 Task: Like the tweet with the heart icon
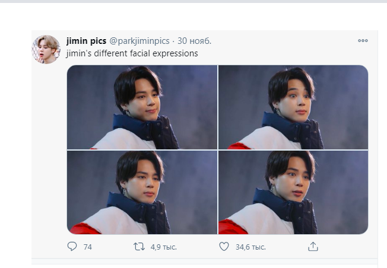tap(224, 247)
